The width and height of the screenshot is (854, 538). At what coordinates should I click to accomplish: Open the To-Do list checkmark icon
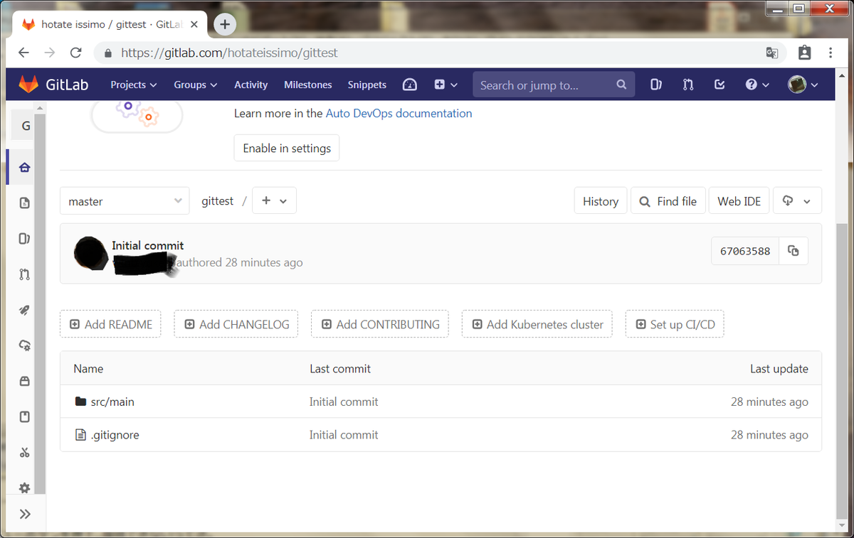(x=719, y=85)
